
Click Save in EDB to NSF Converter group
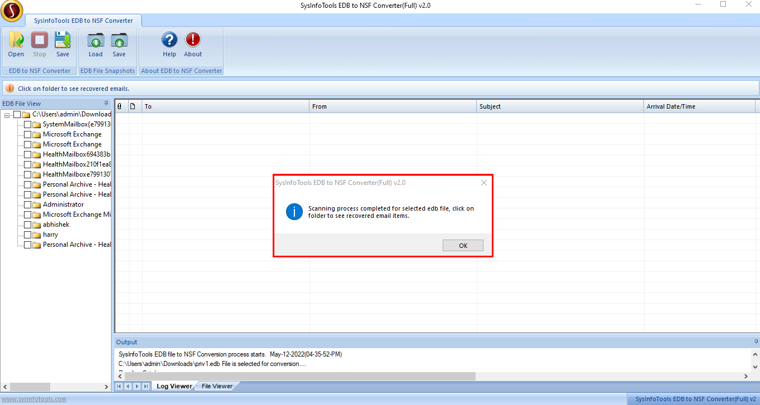point(63,44)
